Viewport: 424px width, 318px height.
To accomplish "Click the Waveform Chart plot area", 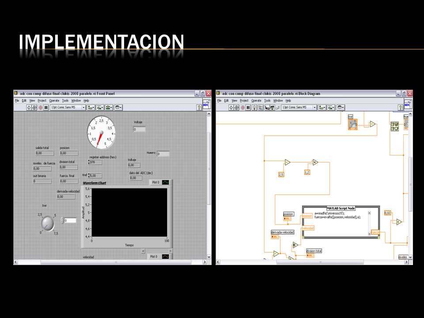I will (129, 212).
